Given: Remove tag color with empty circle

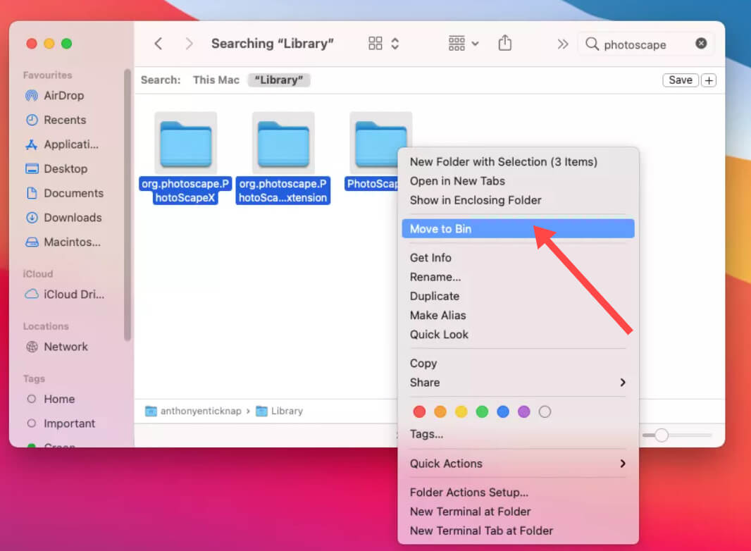Looking at the screenshot, I should point(545,411).
